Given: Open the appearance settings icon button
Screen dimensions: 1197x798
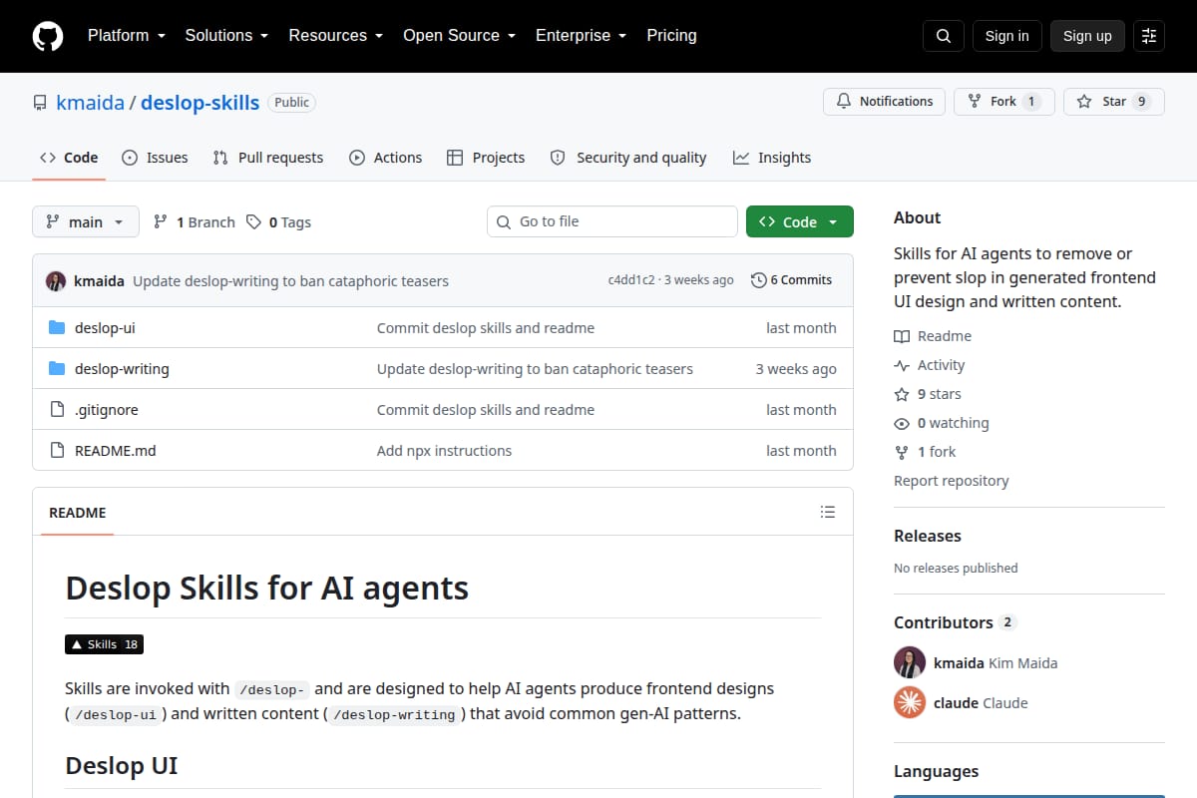Looking at the screenshot, I should 1149,36.
